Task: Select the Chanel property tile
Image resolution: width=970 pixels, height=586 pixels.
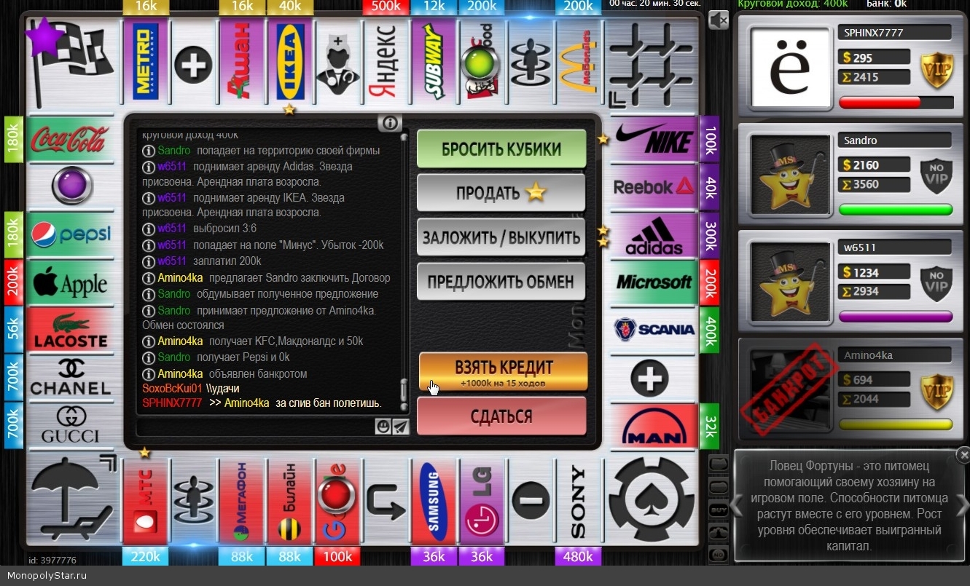Action: [x=71, y=377]
